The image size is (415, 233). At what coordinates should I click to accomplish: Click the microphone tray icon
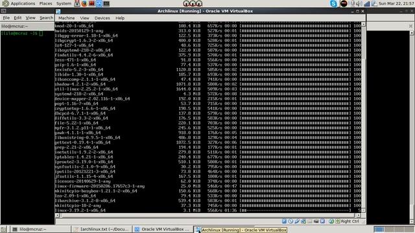(353, 3)
